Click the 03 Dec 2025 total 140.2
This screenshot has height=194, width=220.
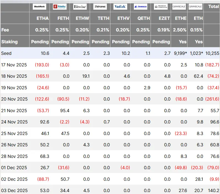tap(213, 190)
